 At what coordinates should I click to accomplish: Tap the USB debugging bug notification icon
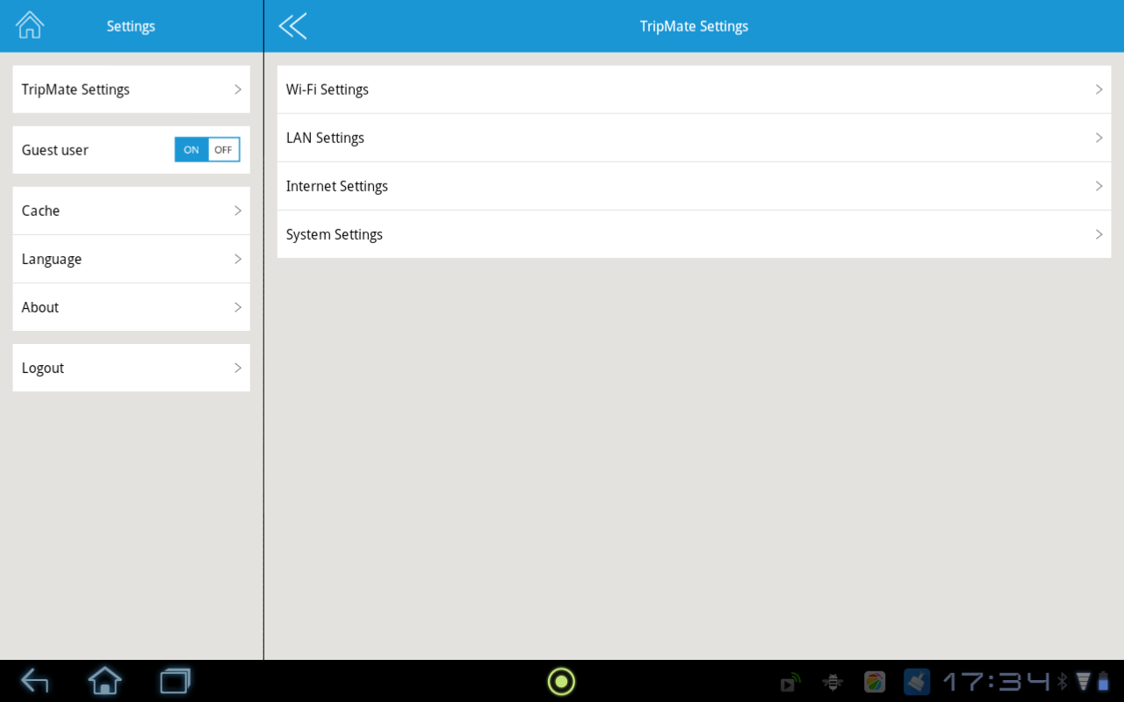pyautogui.click(x=832, y=682)
